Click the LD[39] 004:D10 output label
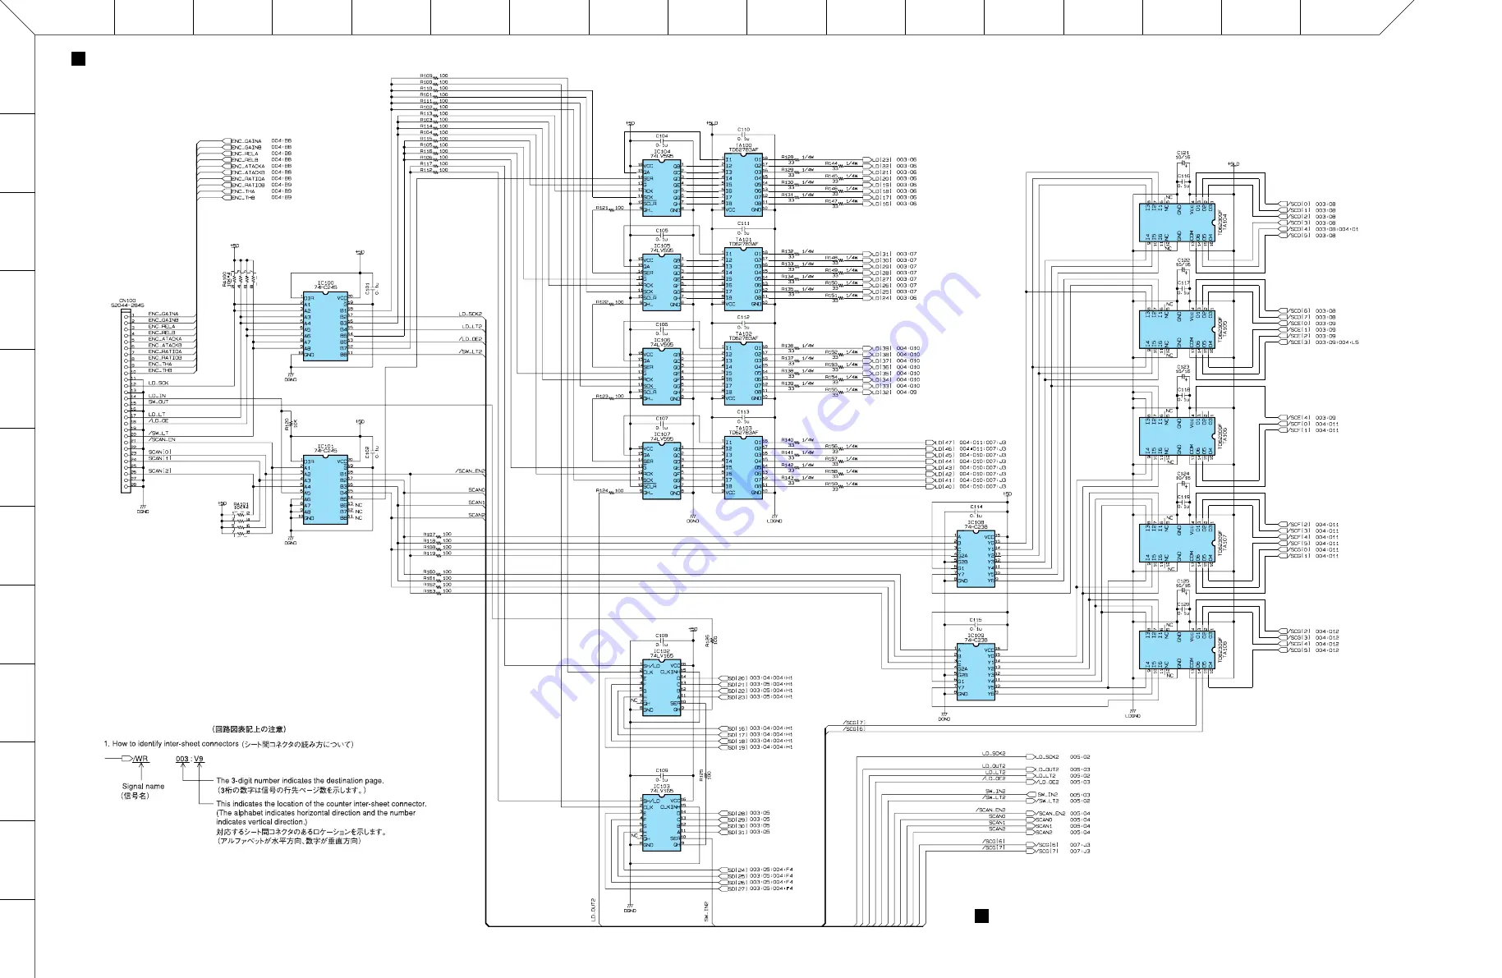The height and width of the screenshot is (978, 1502). click(891, 349)
